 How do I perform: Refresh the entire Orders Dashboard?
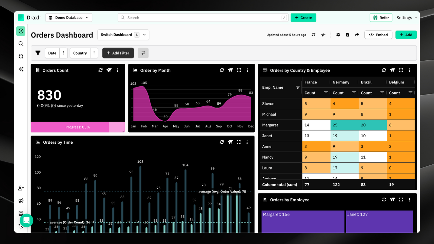(314, 35)
